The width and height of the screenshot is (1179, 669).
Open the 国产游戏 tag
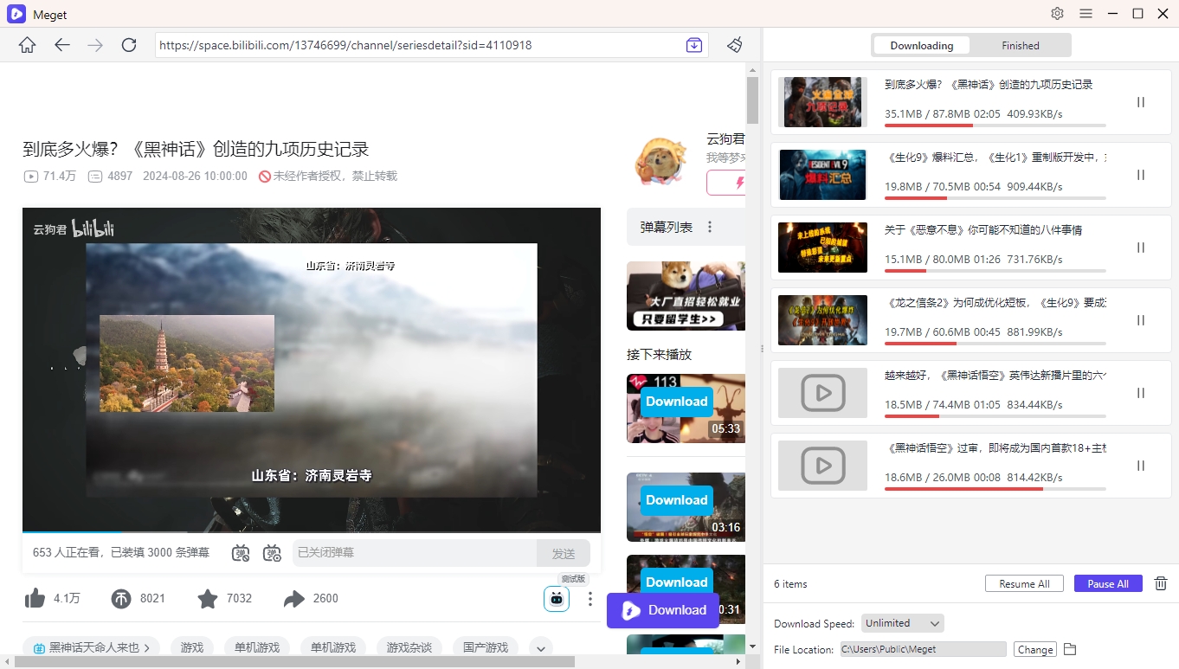pos(486,647)
